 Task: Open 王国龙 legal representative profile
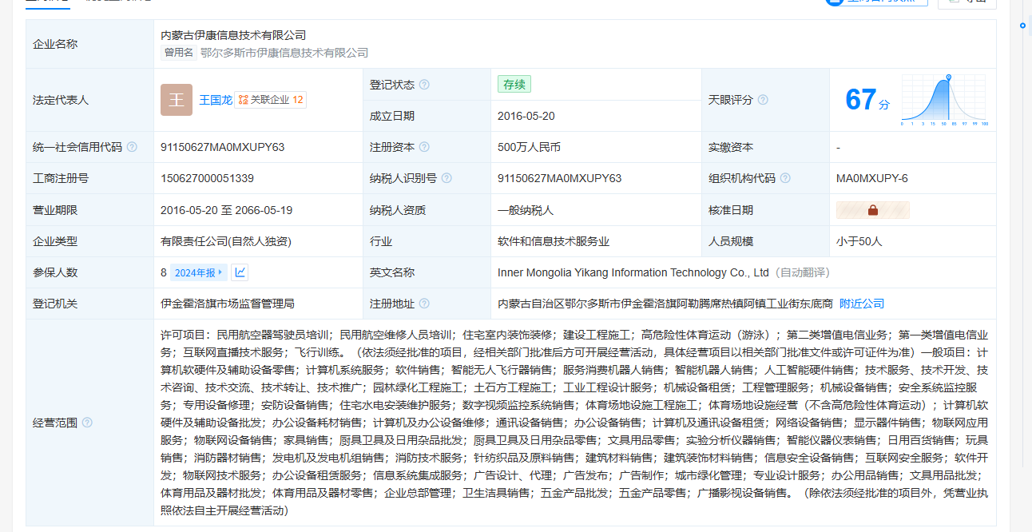[x=215, y=100]
